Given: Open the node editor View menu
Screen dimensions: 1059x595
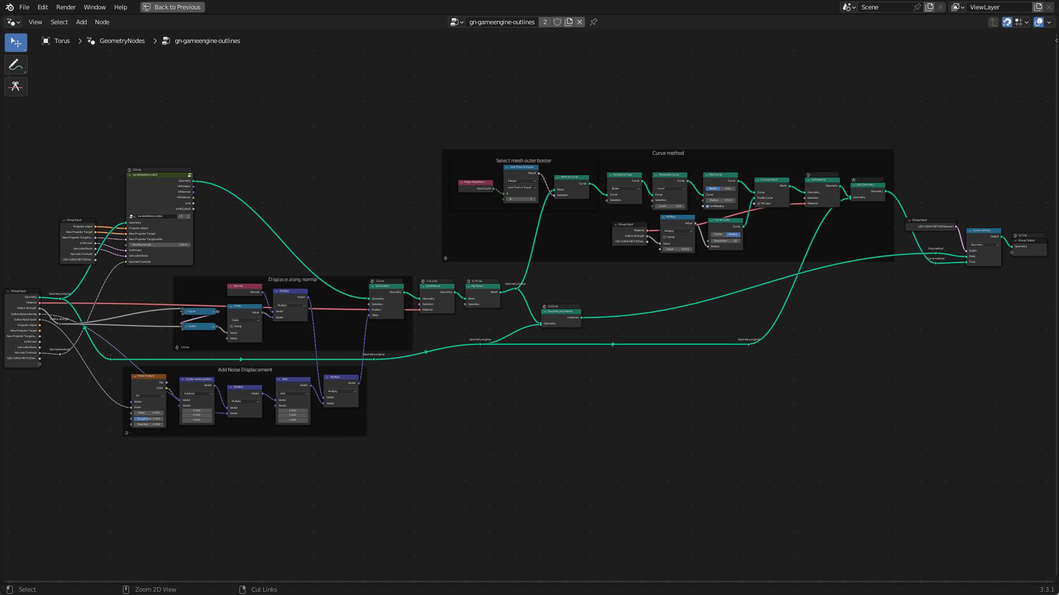Looking at the screenshot, I should 35,22.
